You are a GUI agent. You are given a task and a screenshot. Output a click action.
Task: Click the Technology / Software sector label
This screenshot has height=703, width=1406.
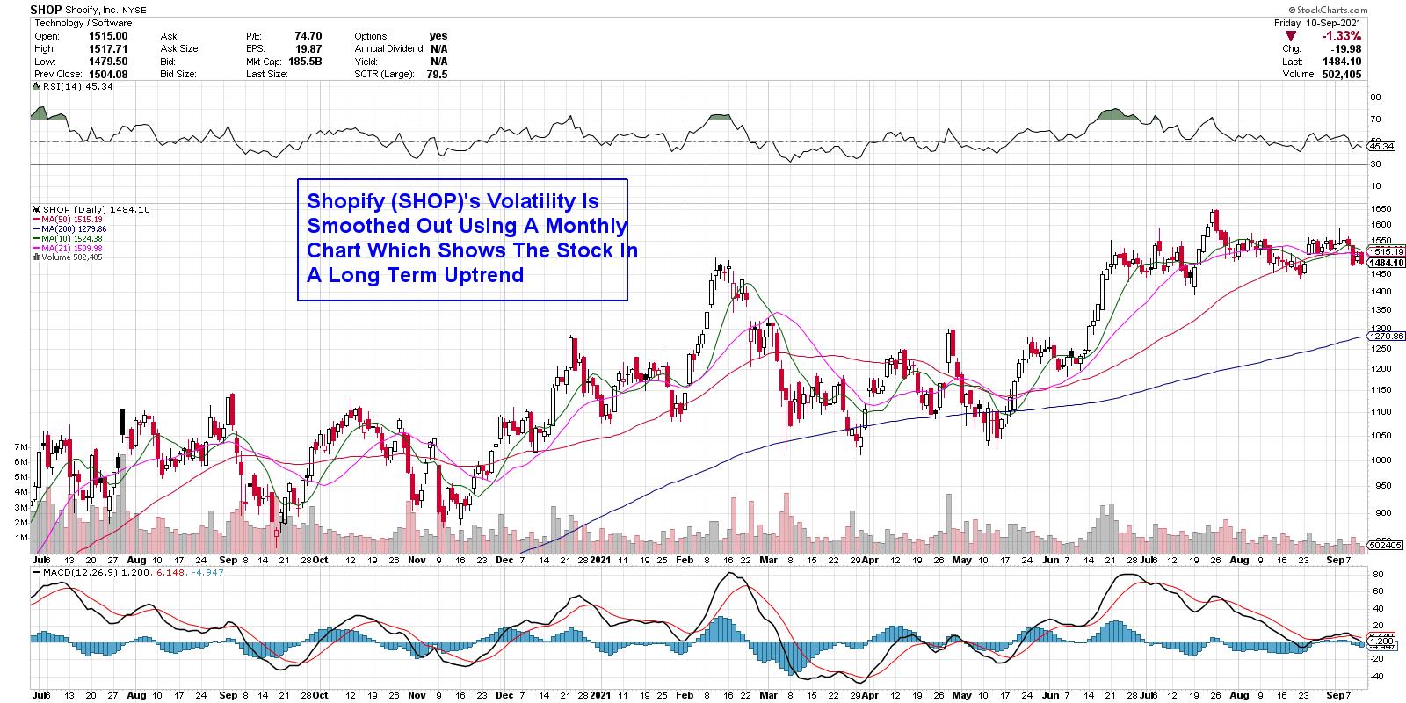coord(83,23)
